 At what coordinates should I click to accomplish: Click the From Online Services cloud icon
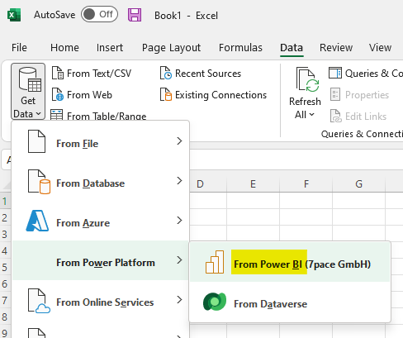click(x=39, y=301)
